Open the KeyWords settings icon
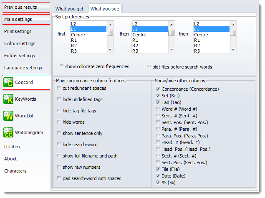This screenshot has width=265, height=198. click(8, 99)
